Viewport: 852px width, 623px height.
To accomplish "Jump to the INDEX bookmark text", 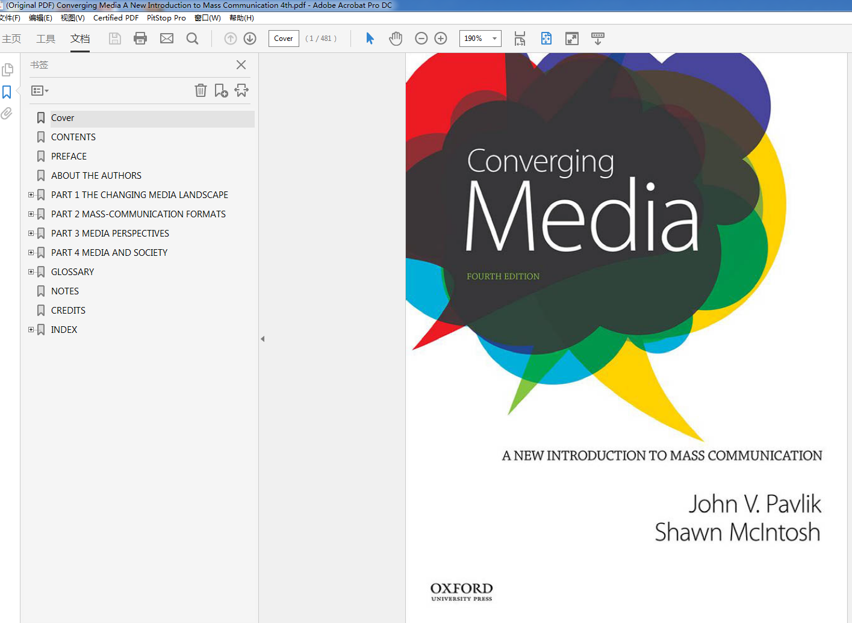I will (64, 330).
